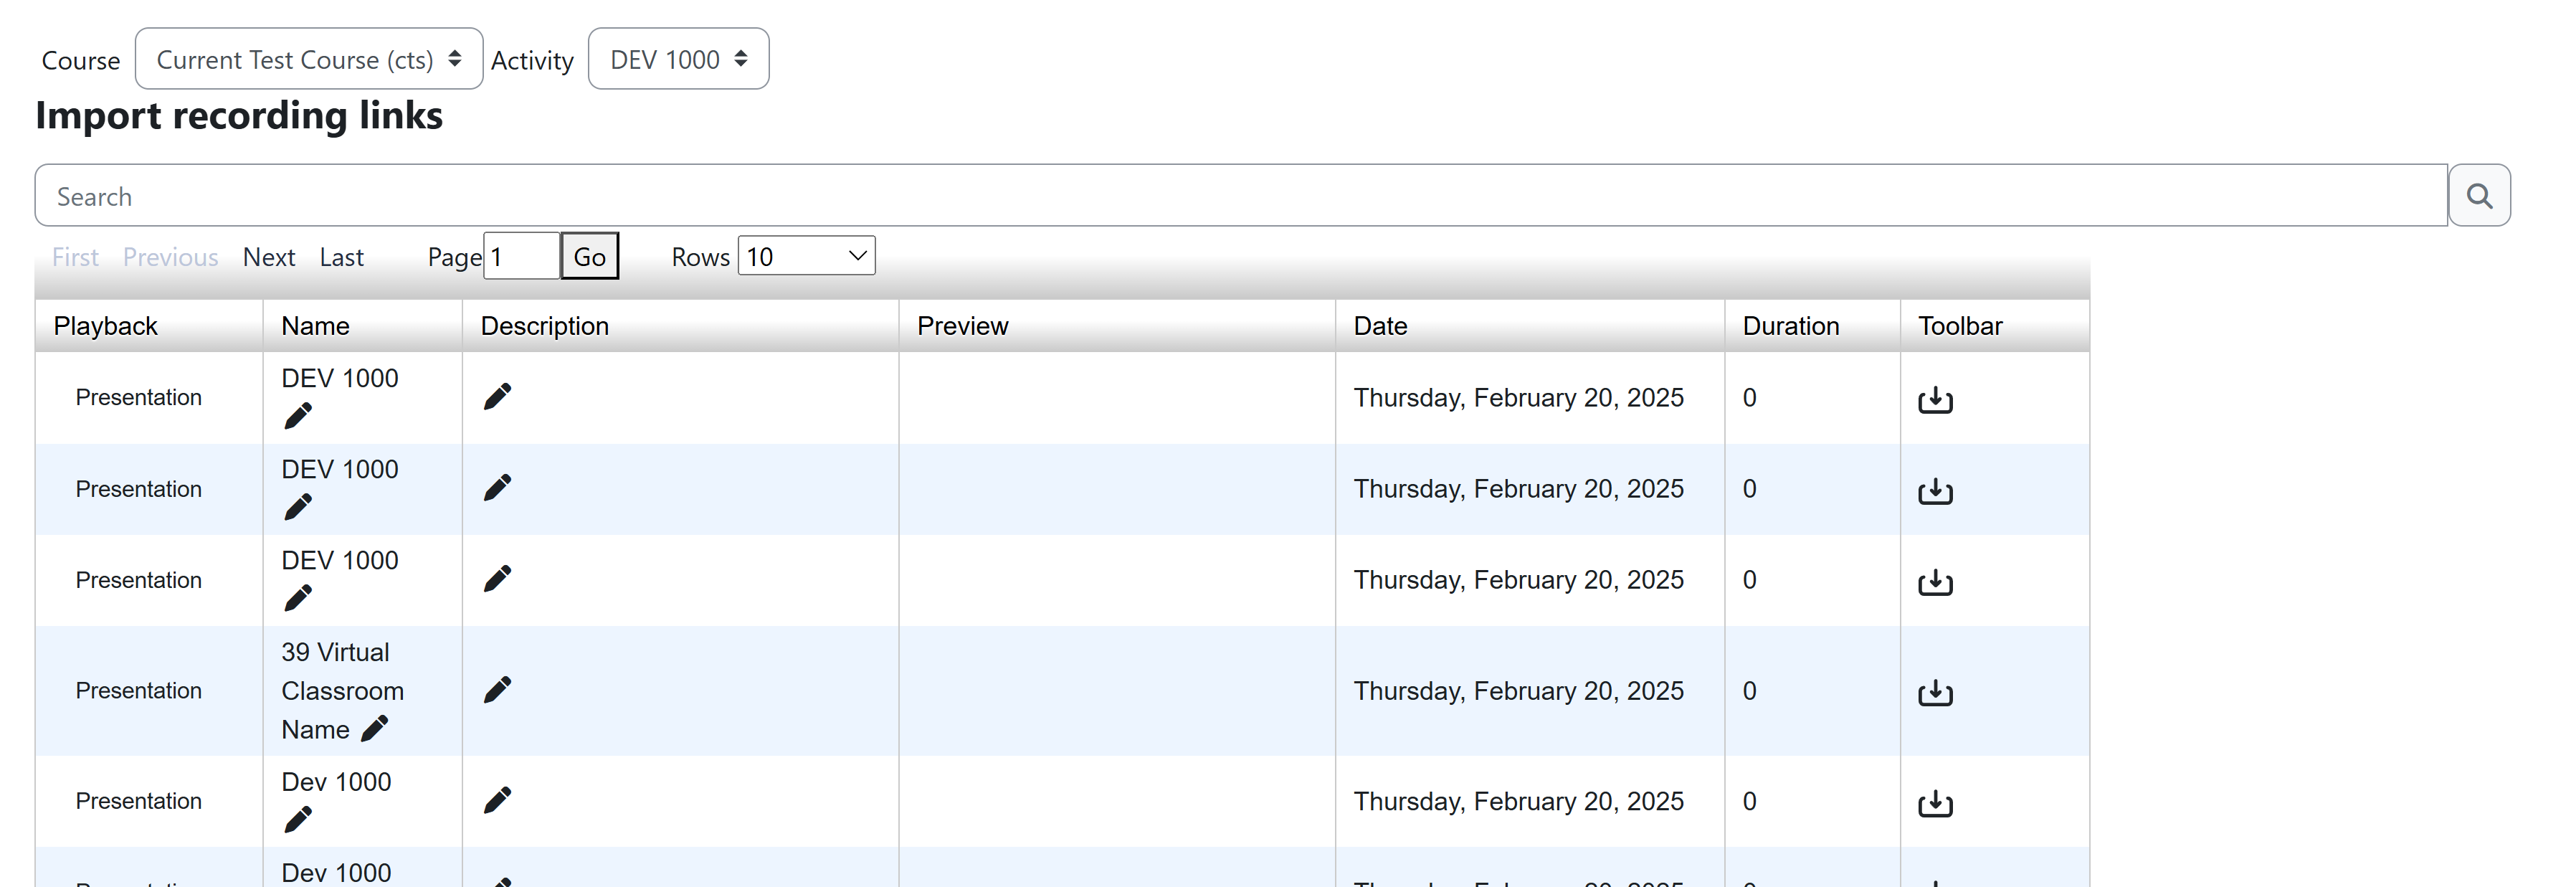Viewport: 2576px width, 887px height.
Task: Click the magnifier search button
Action: pos(2478,195)
